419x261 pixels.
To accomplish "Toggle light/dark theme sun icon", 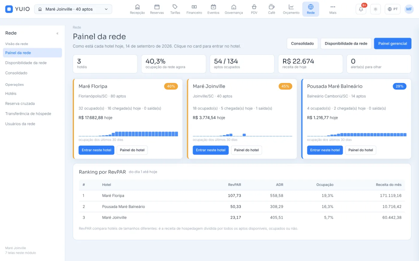I will [376, 9].
